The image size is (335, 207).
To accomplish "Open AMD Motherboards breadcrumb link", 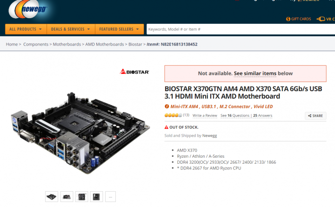I will (105, 44).
